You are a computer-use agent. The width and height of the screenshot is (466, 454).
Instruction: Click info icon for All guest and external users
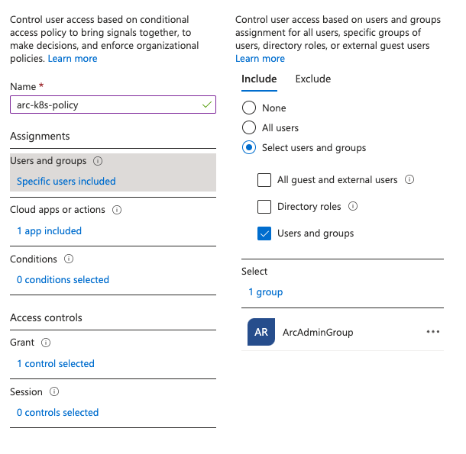[x=409, y=180]
